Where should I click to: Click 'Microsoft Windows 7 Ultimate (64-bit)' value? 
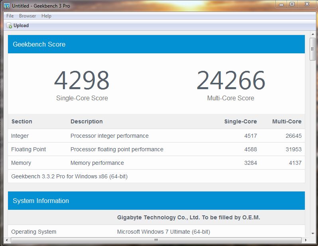(163, 232)
